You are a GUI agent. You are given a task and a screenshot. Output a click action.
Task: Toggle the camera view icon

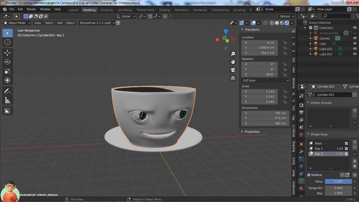(x=233, y=70)
